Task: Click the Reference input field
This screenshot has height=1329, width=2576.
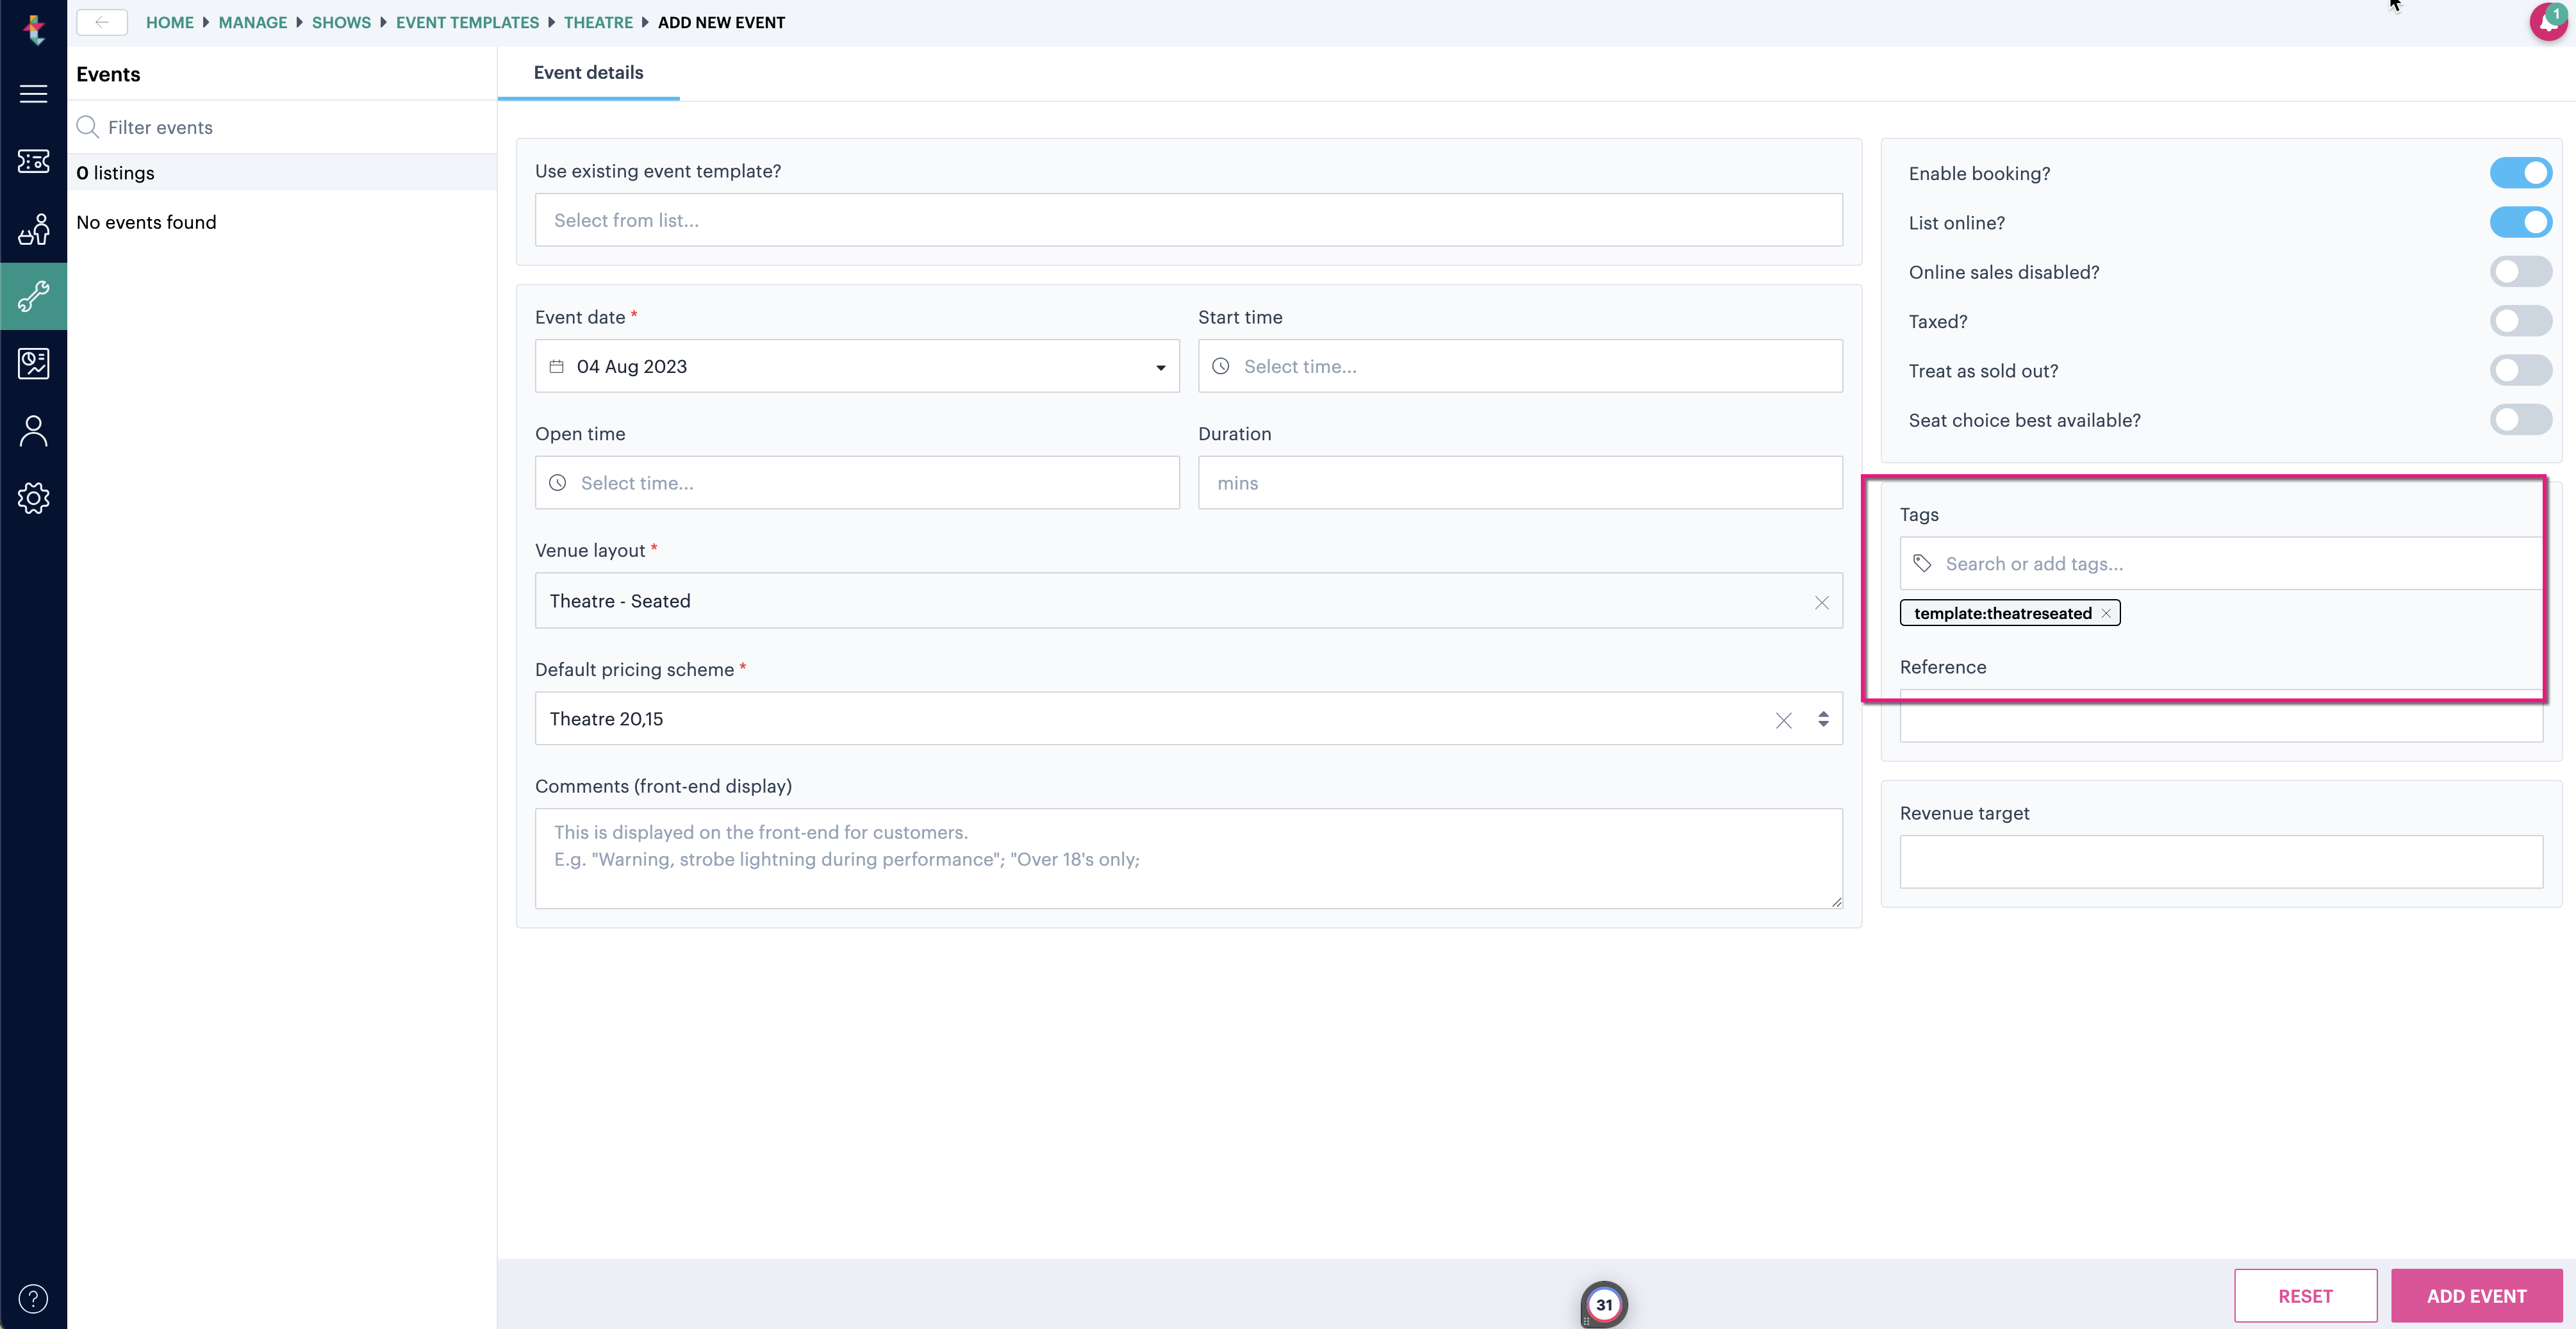Action: point(2221,716)
